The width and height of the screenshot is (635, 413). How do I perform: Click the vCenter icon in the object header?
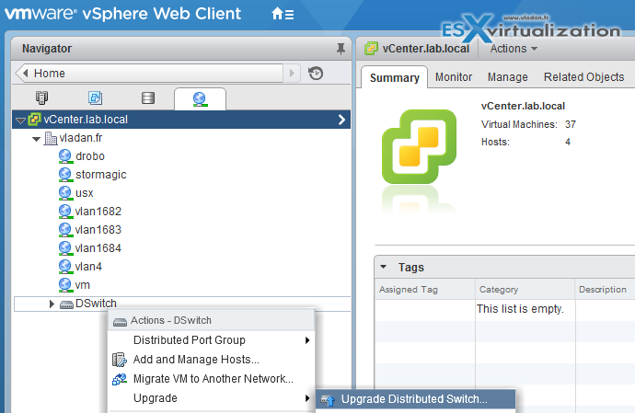point(371,49)
